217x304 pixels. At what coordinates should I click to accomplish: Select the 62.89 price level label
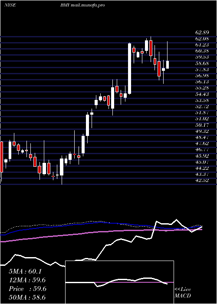pos(203,33)
